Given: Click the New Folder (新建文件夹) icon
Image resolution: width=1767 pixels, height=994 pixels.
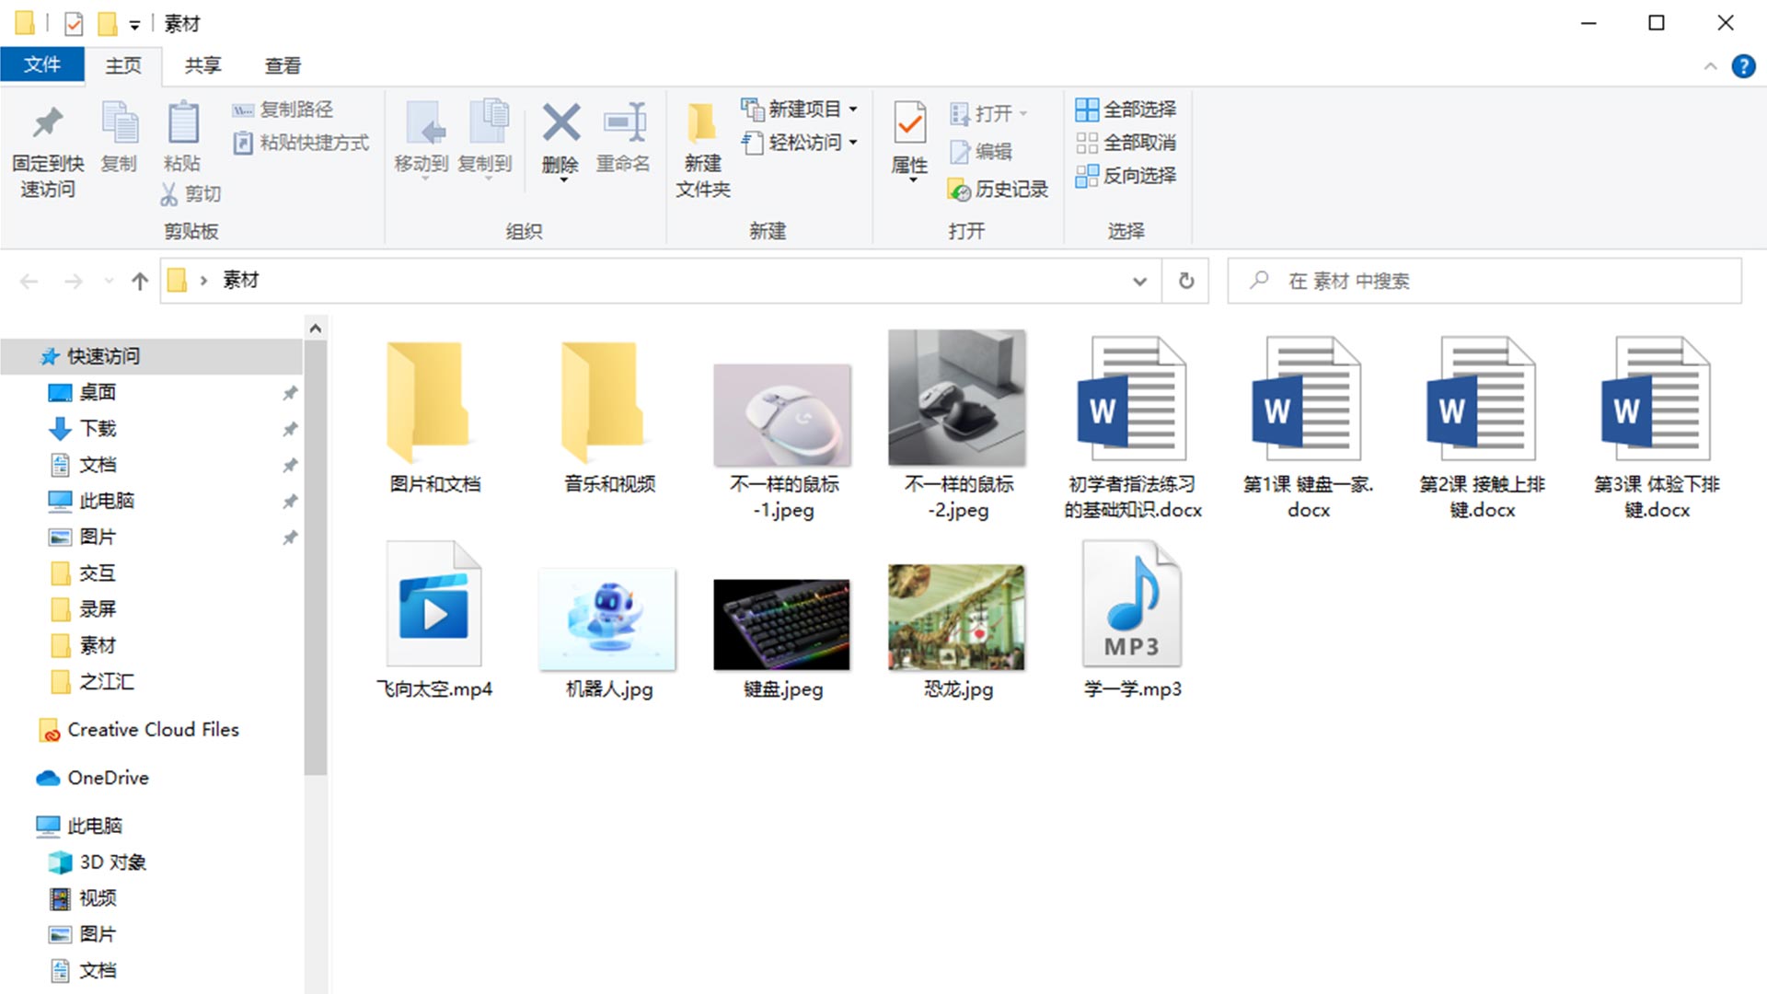Looking at the screenshot, I should click(x=702, y=123).
